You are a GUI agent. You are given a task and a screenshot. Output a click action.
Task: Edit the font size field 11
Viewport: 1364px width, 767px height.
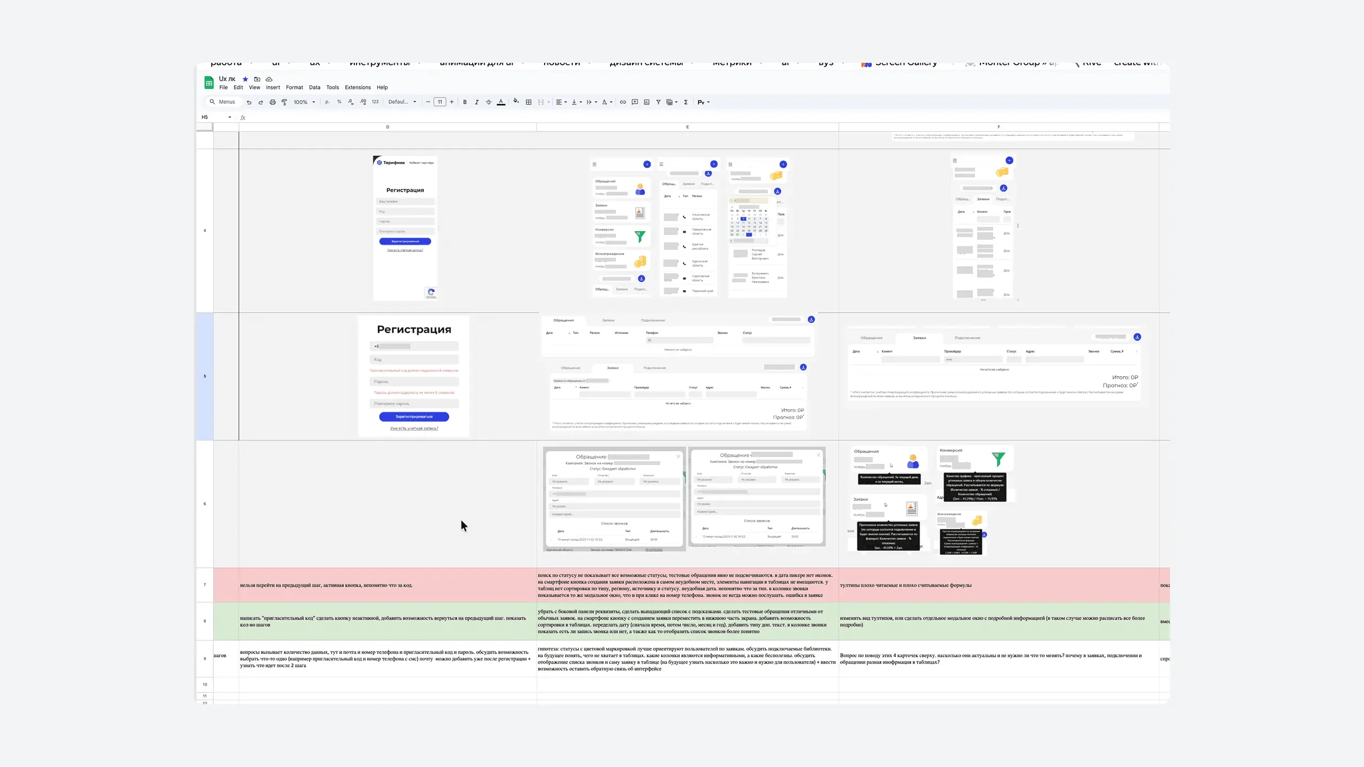(440, 102)
